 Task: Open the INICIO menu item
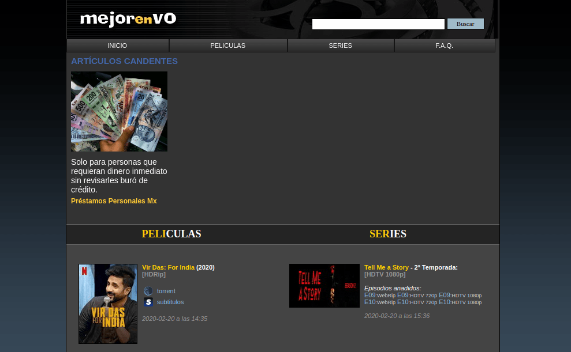pos(117,46)
